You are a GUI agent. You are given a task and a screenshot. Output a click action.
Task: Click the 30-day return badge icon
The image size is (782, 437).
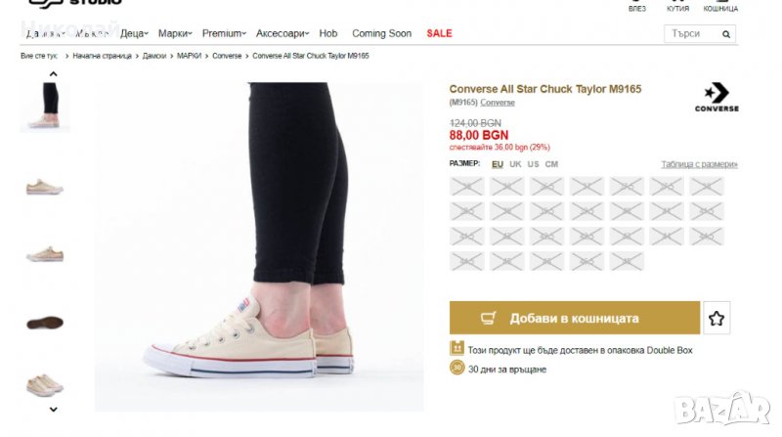click(456, 369)
